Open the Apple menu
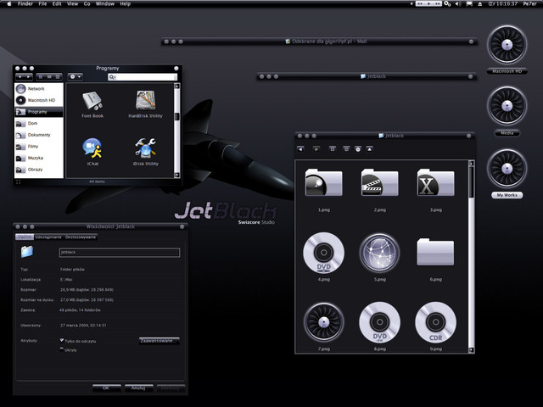 [x=9, y=3]
